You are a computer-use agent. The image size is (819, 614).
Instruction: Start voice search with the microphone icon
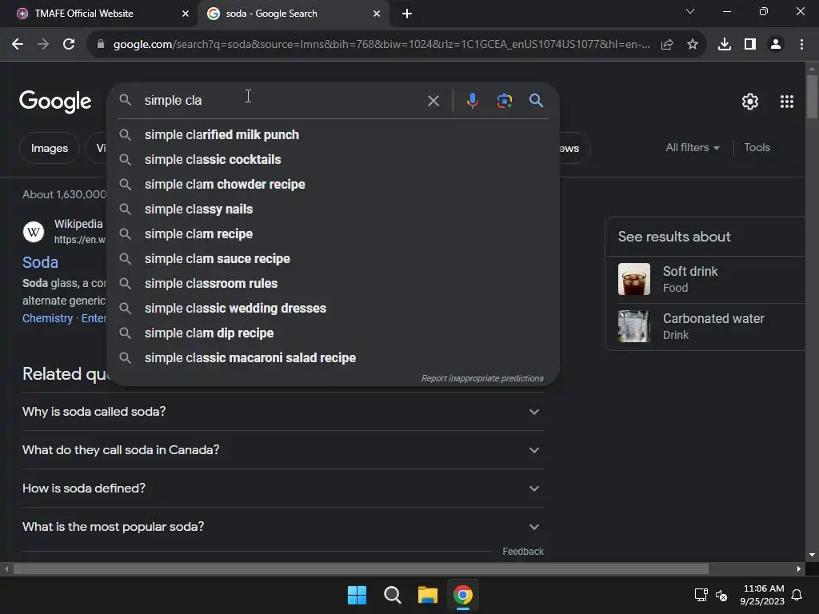click(x=472, y=100)
